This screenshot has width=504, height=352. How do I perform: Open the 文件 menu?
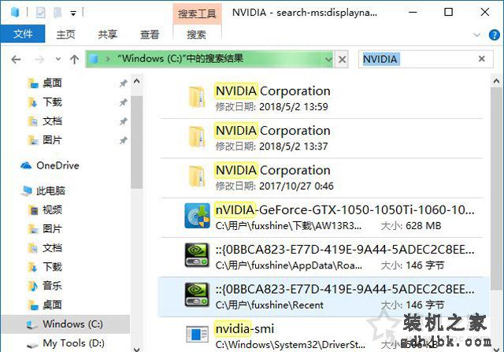pos(23,34)
